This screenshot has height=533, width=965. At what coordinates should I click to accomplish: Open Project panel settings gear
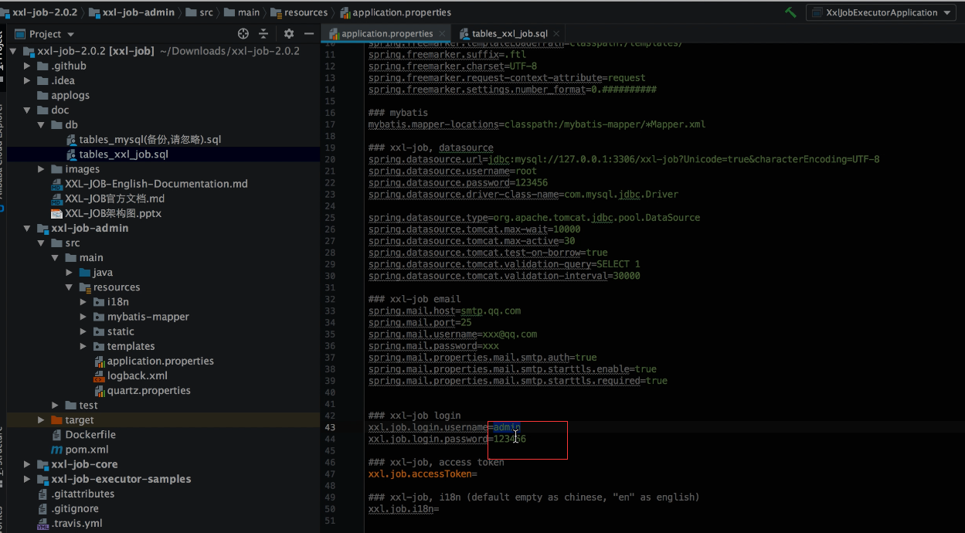pyautogui.click(x=289, y=34)
